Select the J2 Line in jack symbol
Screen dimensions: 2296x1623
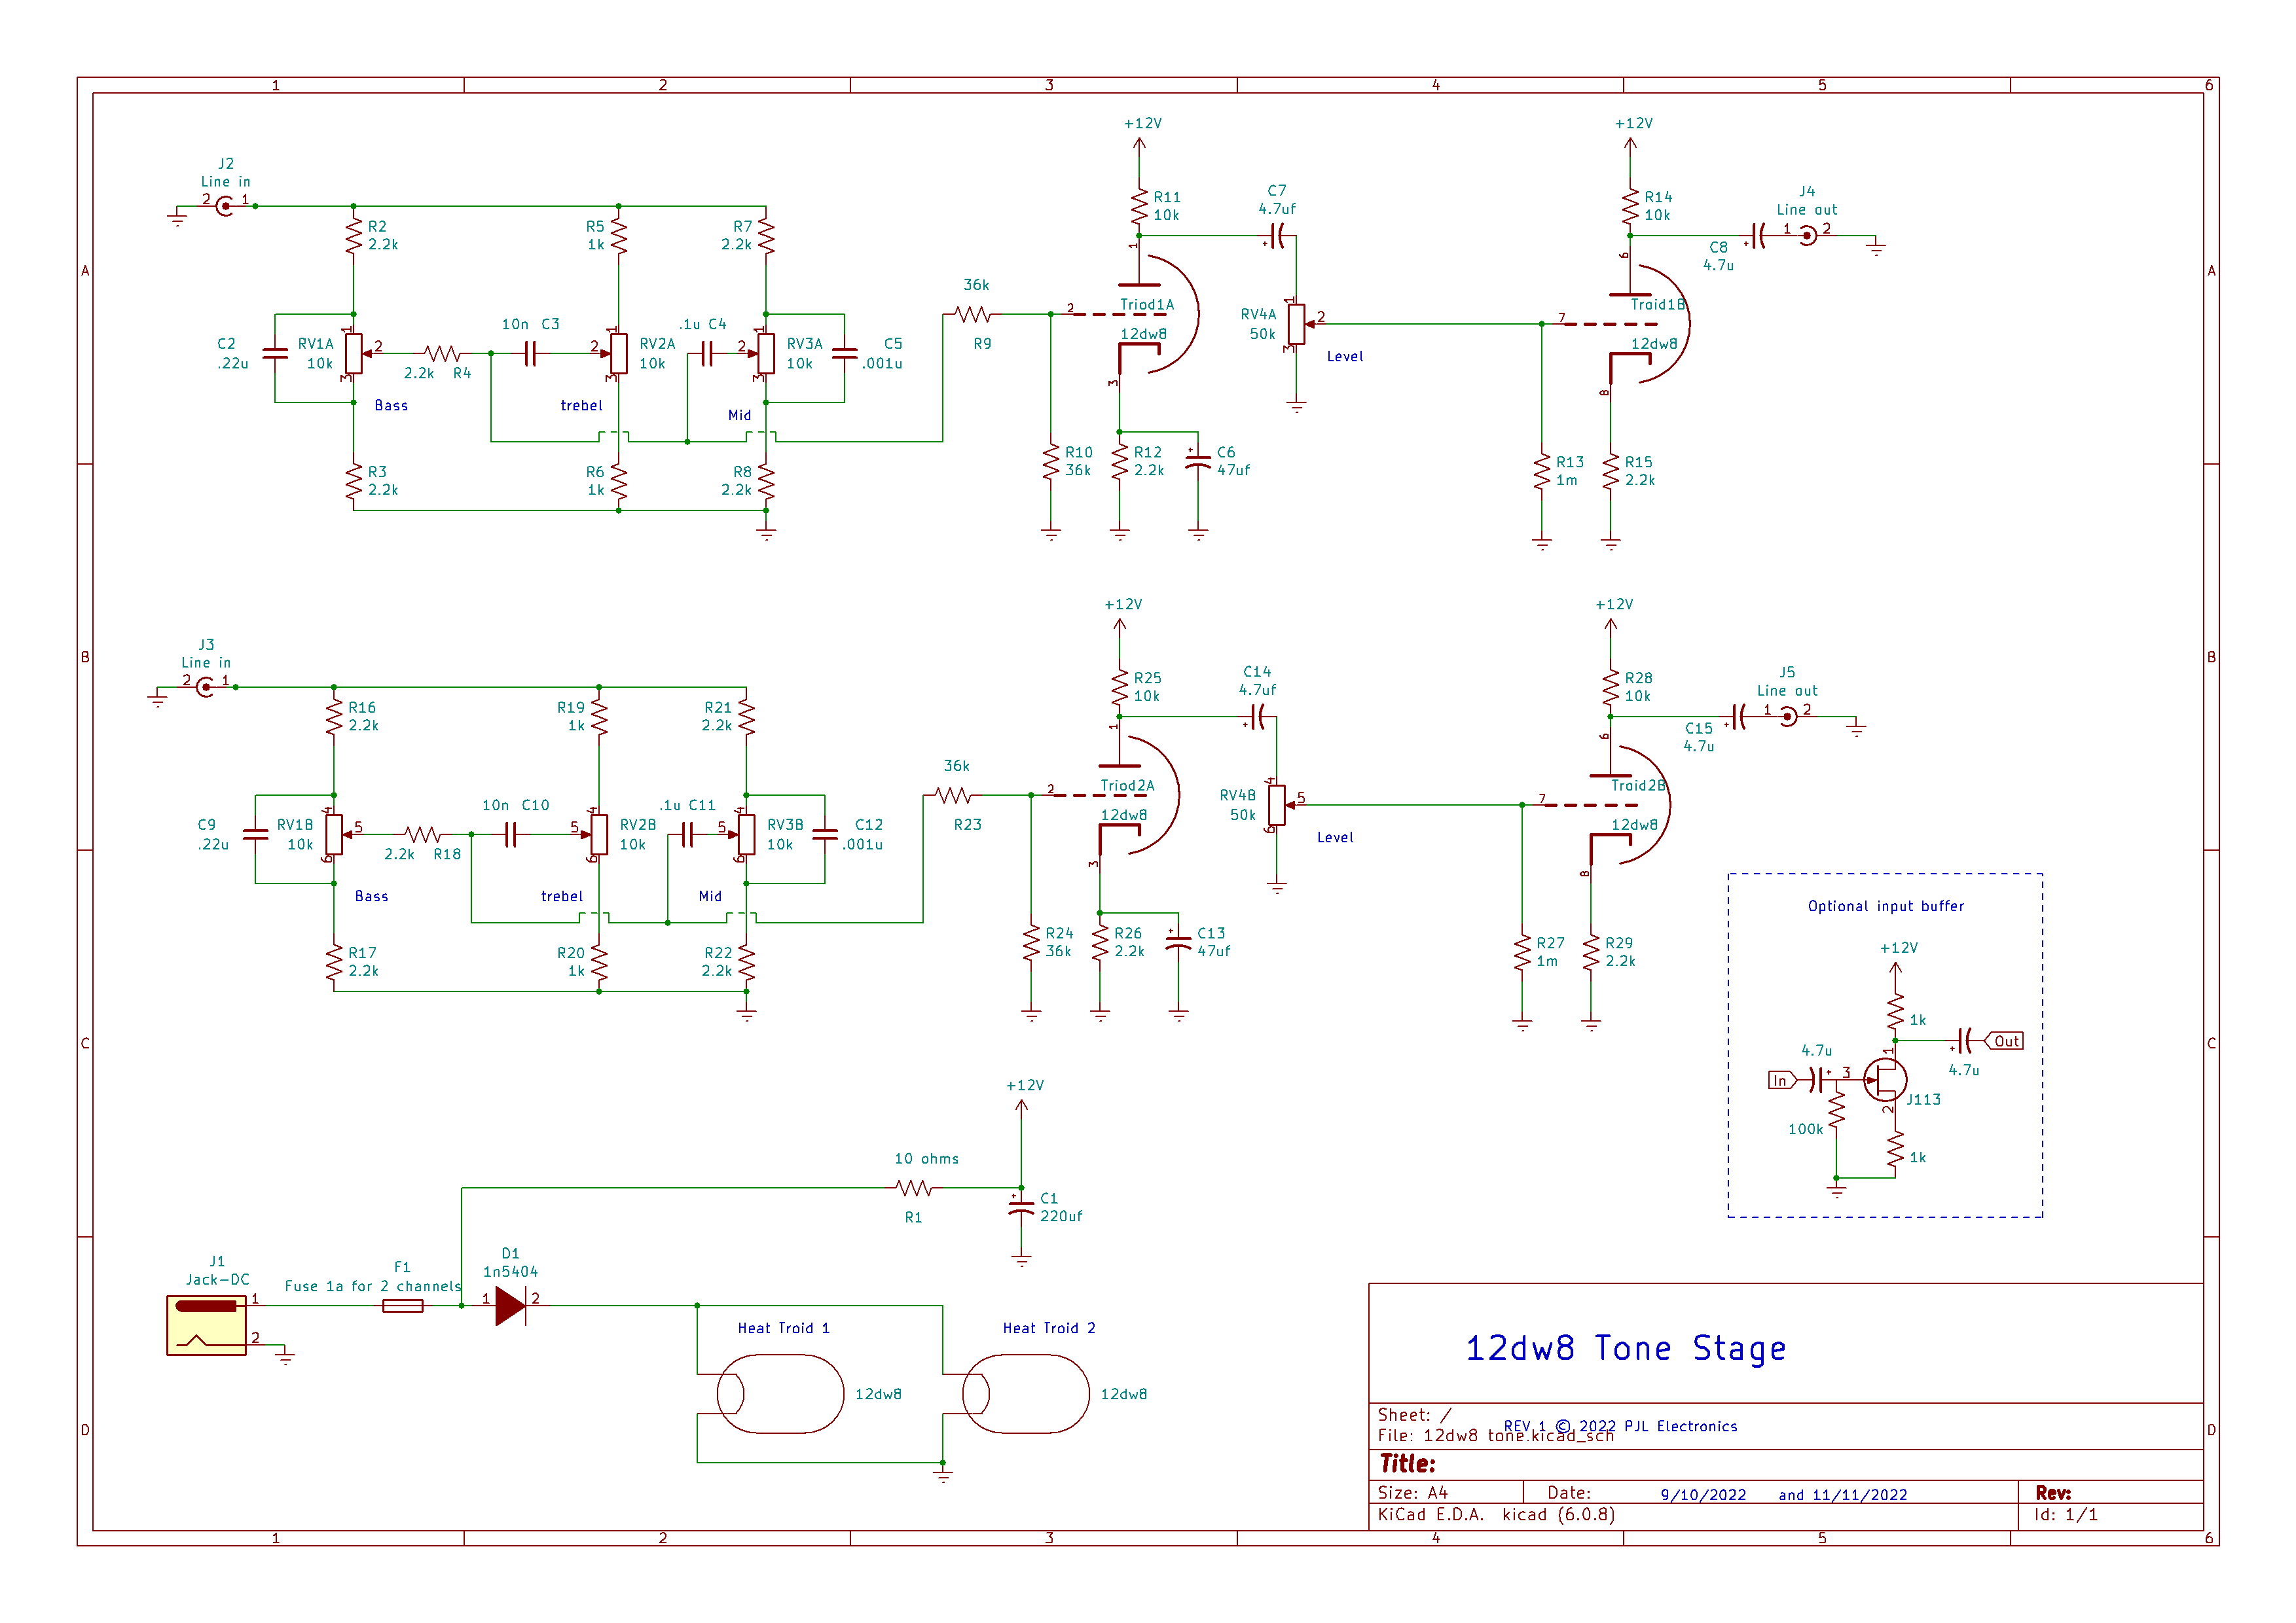tap(225, 206)
